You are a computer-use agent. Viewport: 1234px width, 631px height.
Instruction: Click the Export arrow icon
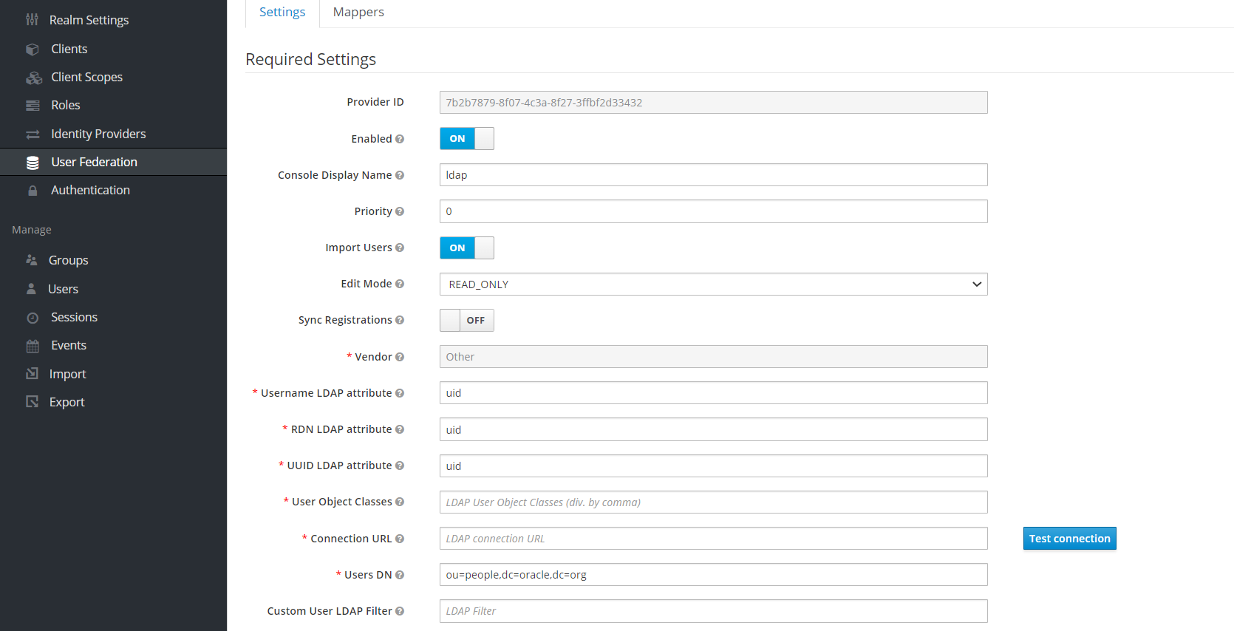tap(32, 402)
